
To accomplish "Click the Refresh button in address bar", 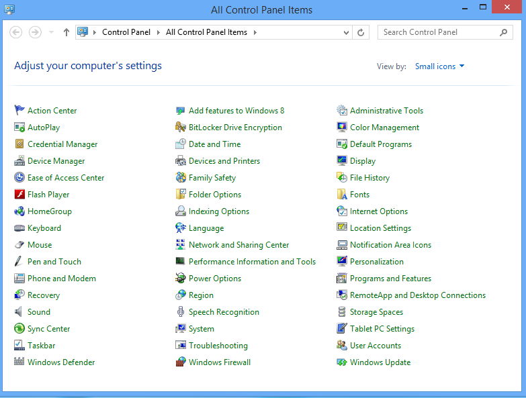I will [x=361, y=32].
